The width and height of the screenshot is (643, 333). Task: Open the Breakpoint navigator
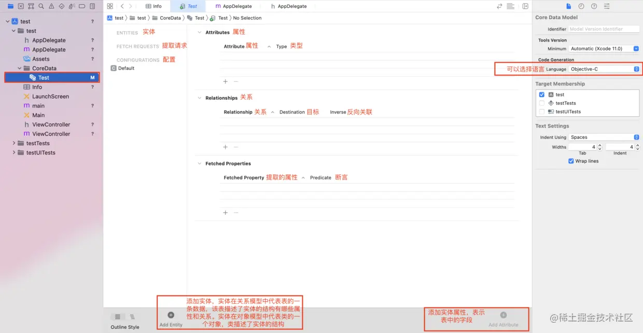point(82,6)
